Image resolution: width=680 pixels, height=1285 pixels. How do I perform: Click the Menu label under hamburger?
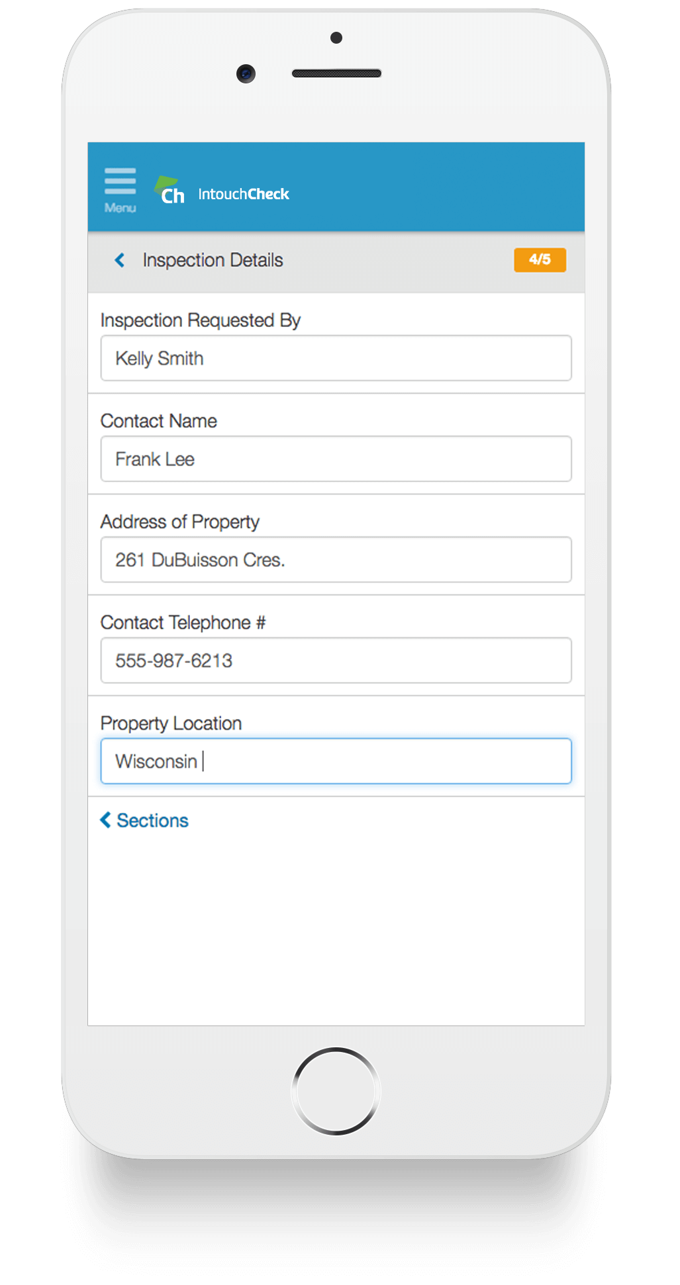120,208
